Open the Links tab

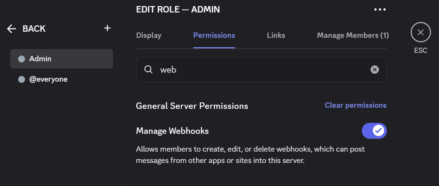[x=276, y=35]
